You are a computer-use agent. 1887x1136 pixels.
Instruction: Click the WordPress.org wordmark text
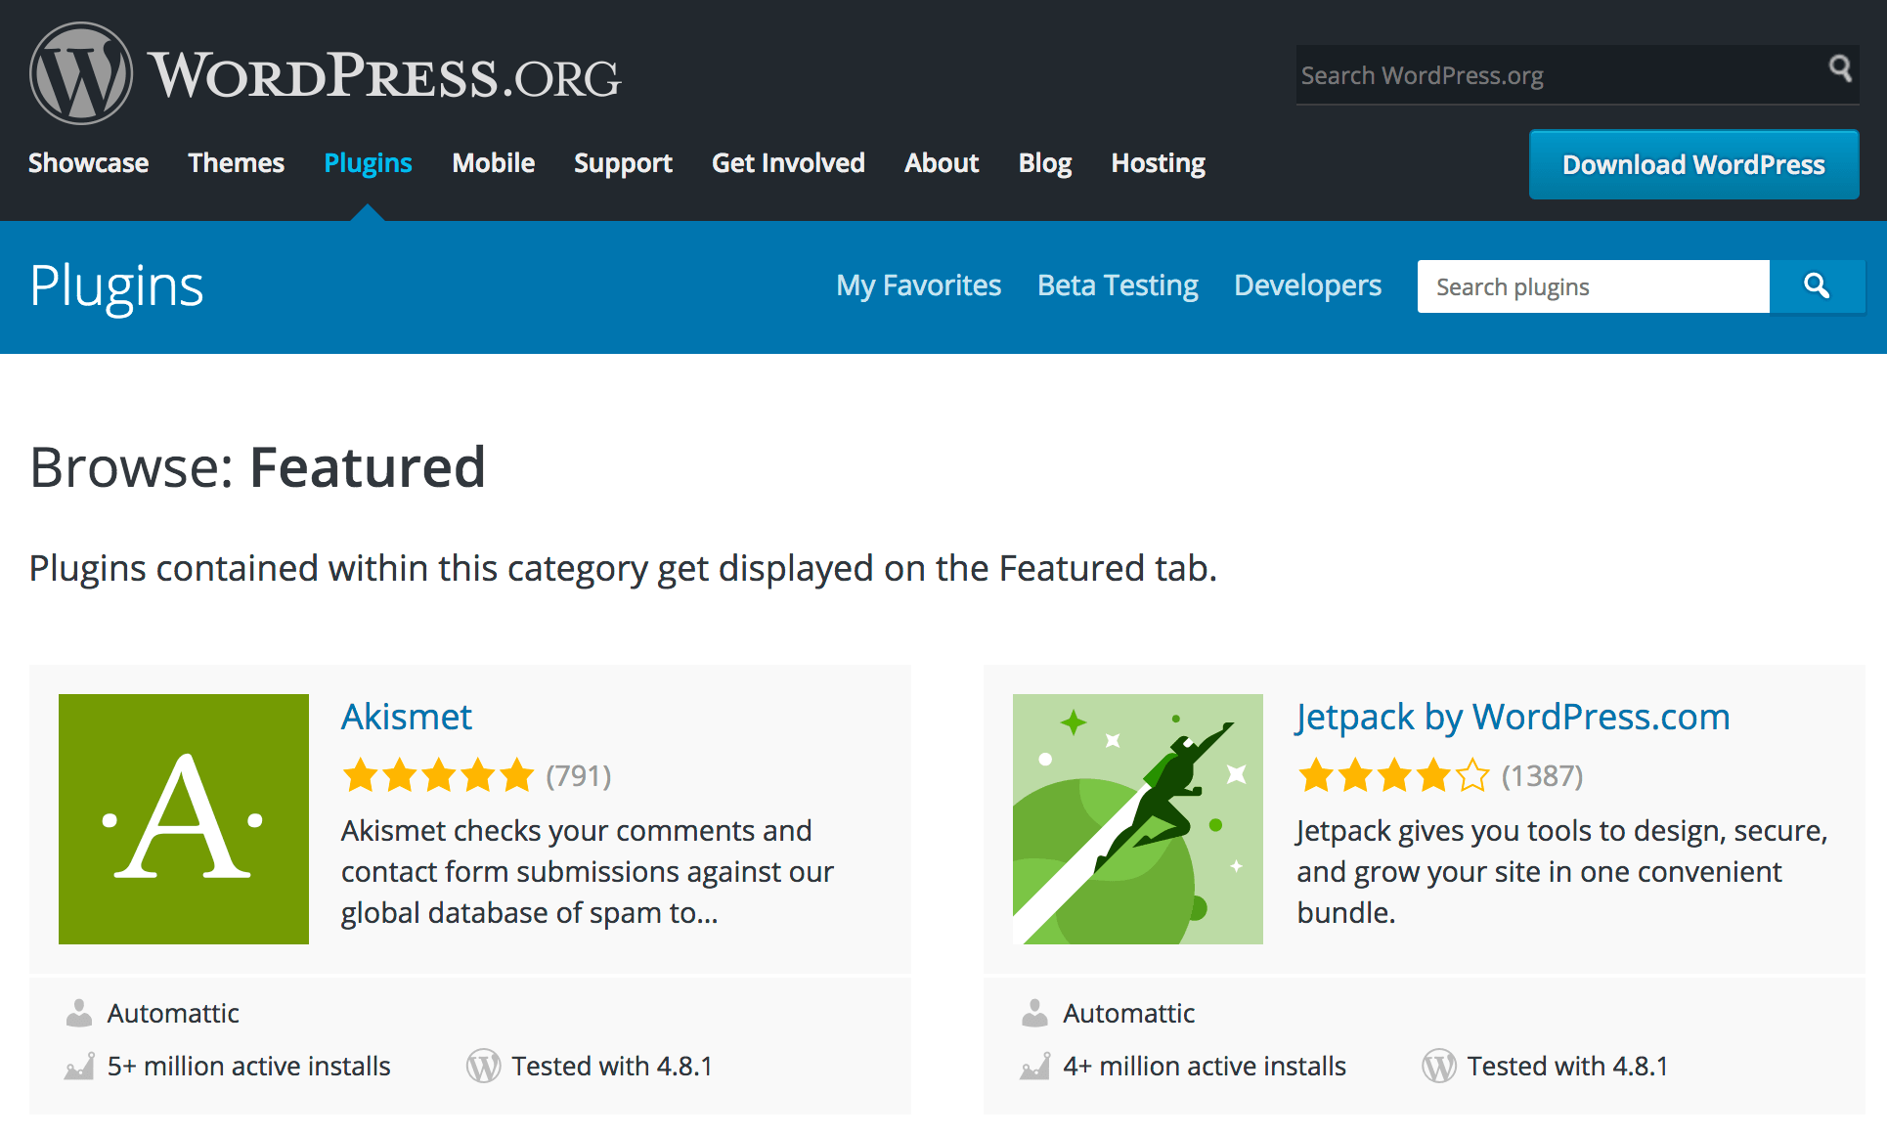(384, 75)
